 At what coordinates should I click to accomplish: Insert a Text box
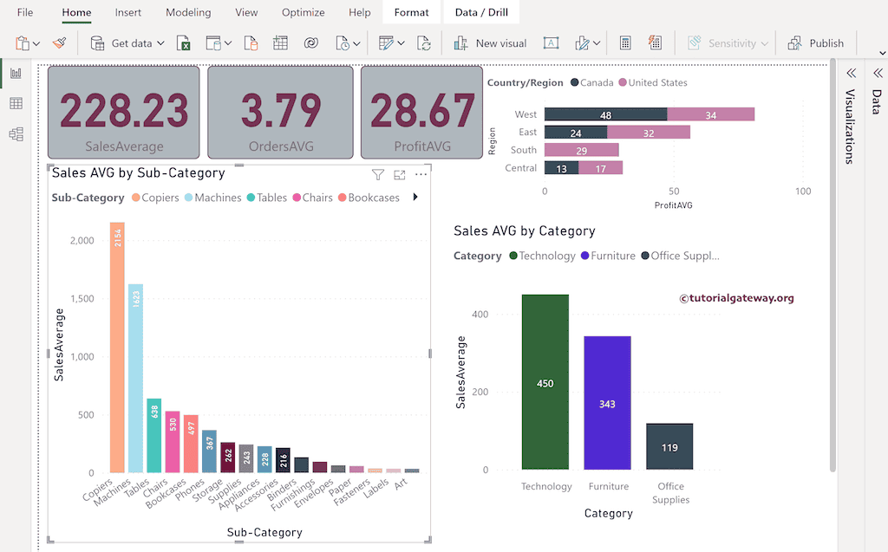[551, 42]
